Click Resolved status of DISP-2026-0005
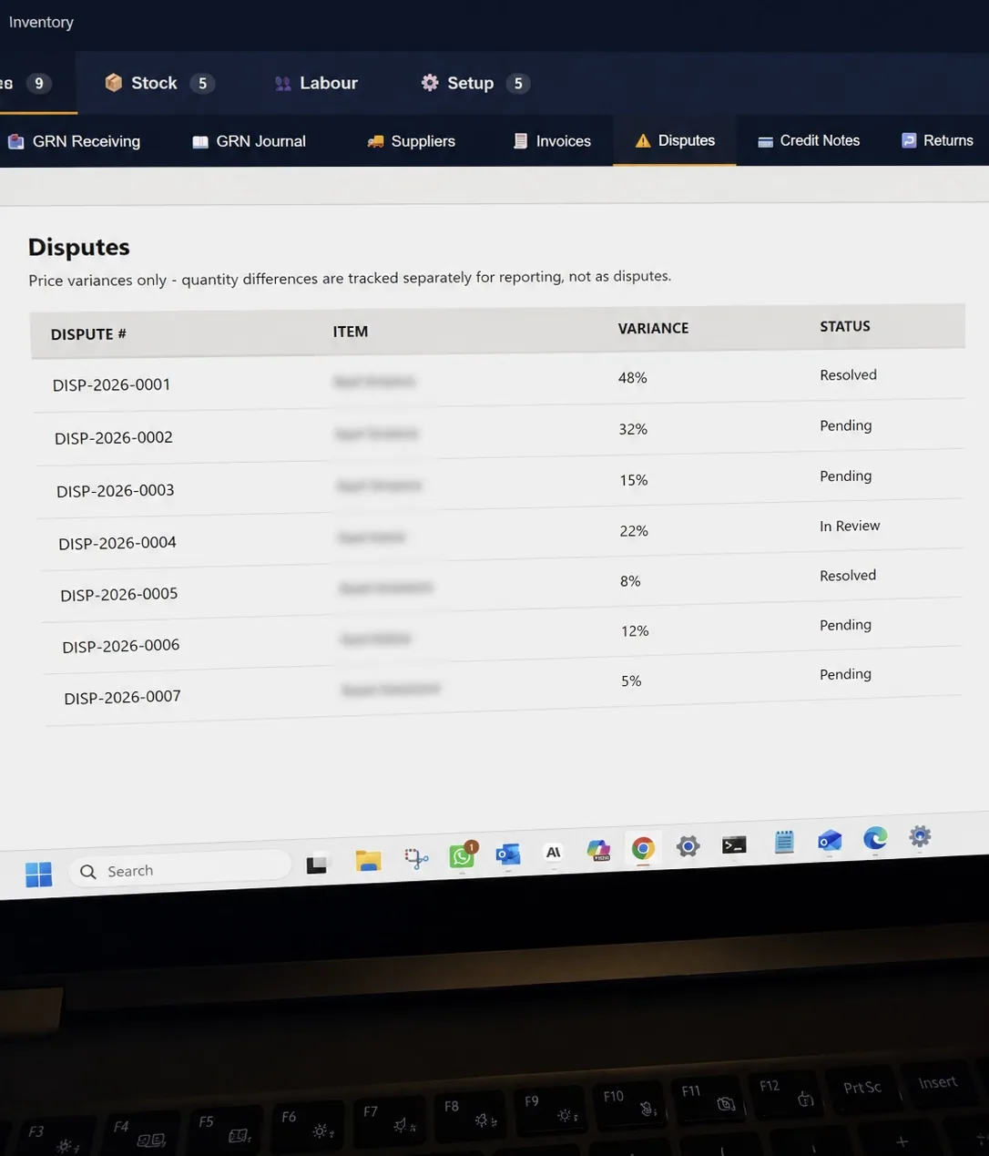The width and height of the screenshot is (989, 1156). point(848,576)
